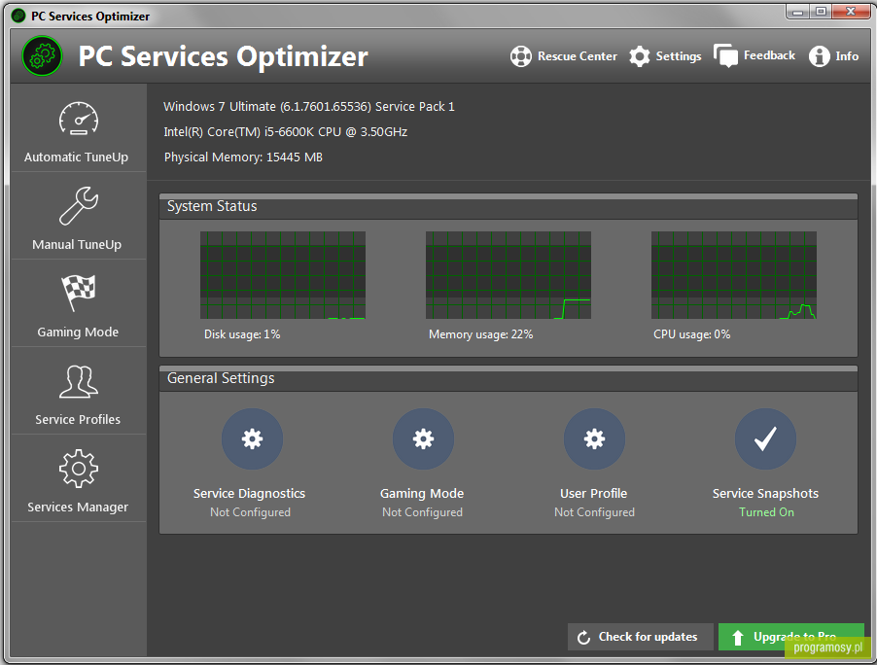Click Not Configured under Gaming Mode
The height and width of the screenshot is (665, 877).
pos(422,512)
